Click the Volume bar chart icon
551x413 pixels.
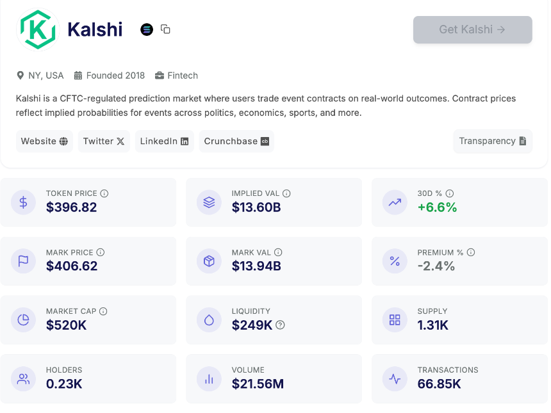tap(209, 379)
